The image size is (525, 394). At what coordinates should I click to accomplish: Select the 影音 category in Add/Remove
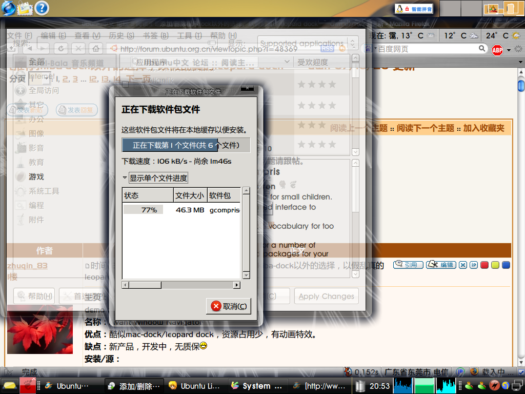tap(30, 148)
